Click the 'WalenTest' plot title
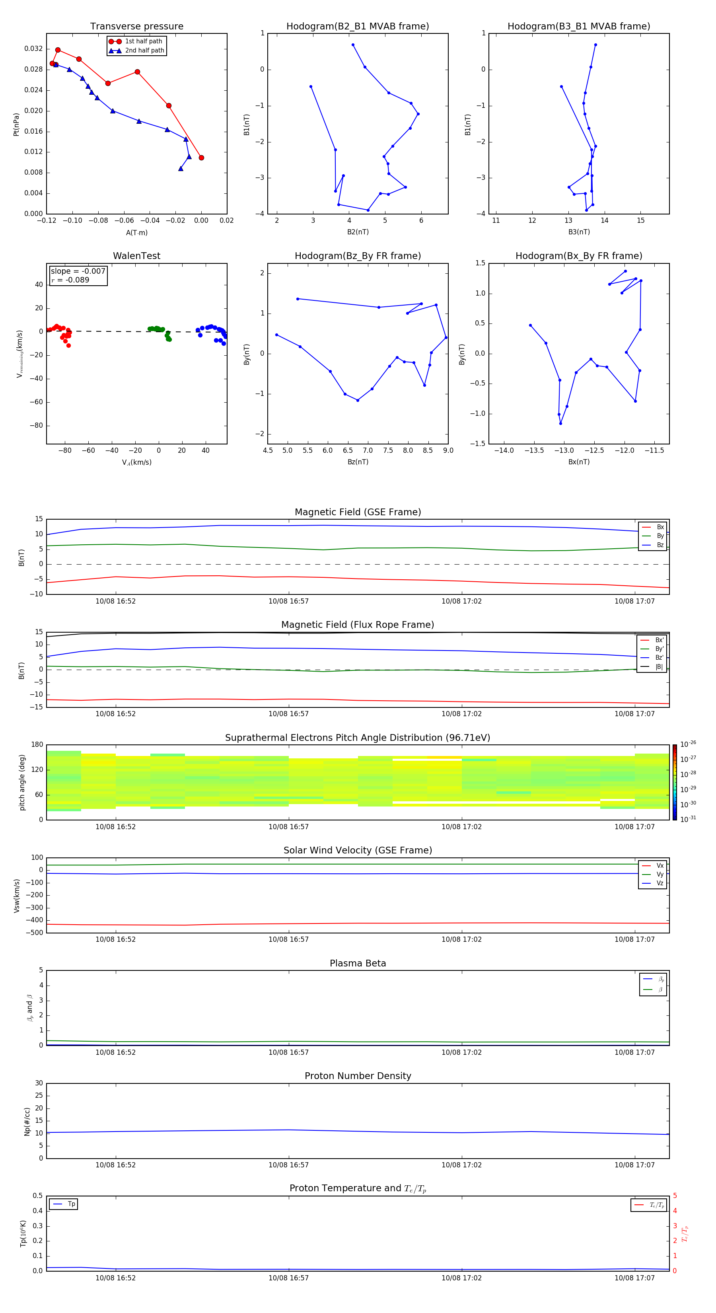716x1313 pixels. pos(136,256)
